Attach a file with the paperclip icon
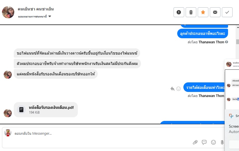The height and width of the screenshot is (151, 239). pyautogui.click(x=195, y=142)
